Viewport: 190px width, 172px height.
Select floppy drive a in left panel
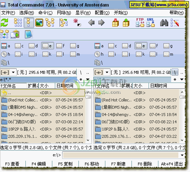coord(5,46)
